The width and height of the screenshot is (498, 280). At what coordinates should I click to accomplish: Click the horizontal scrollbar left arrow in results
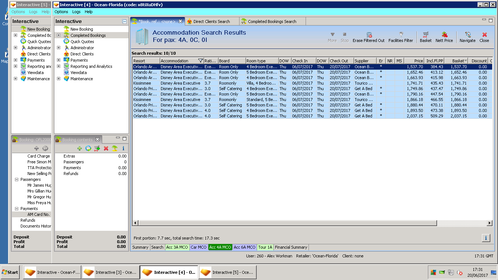pos(135,223)
